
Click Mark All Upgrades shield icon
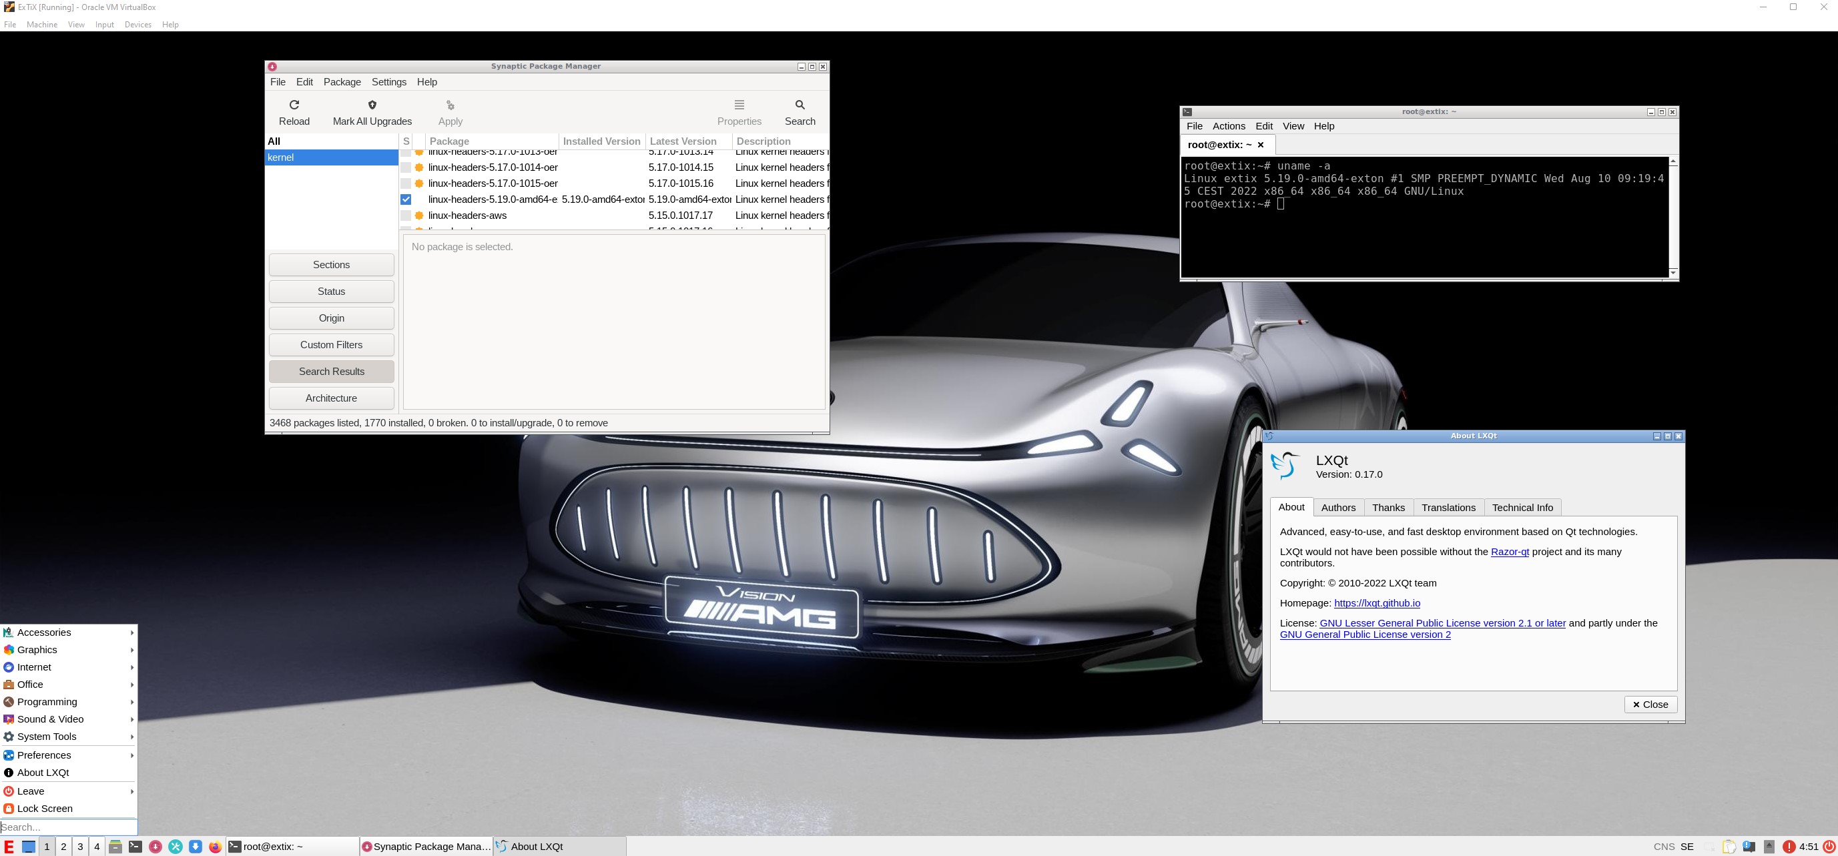coord(372,105)
